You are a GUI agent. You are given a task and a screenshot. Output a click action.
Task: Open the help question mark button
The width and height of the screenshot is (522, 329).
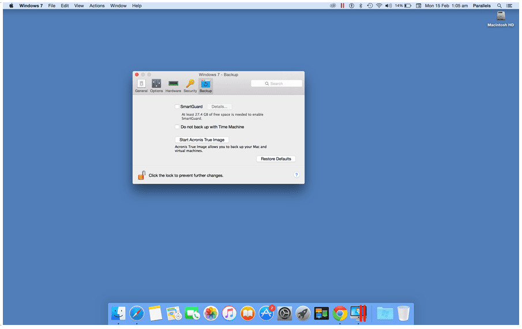coord(296,175)
